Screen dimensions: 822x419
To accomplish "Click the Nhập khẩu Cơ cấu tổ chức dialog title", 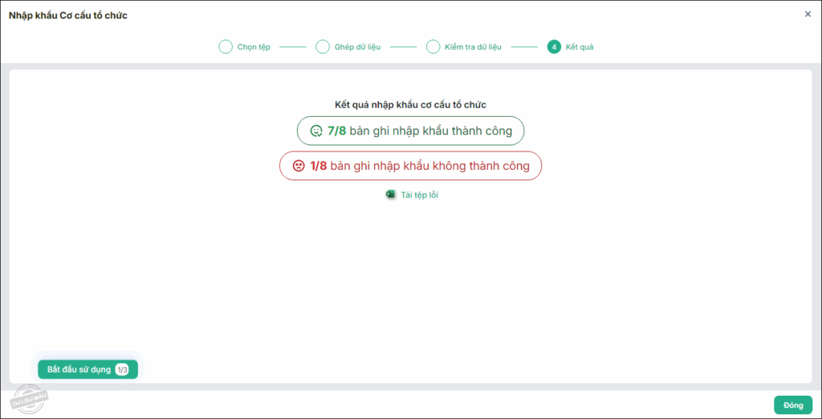I will pyautogui.click(x=68, y=15).
